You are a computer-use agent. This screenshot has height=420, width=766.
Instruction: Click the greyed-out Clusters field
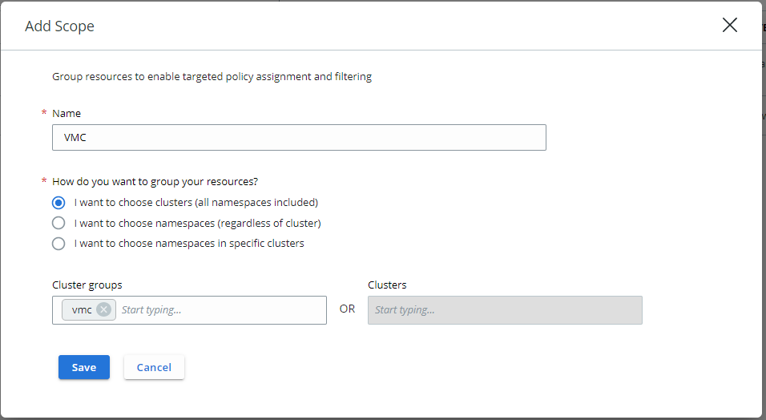(x=505, y=310)
